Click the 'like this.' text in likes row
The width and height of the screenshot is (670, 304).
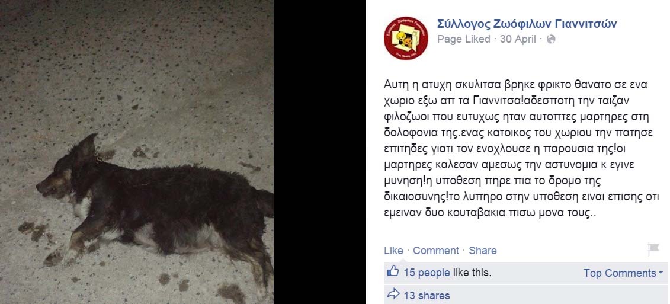pyautogui.click(x=472, y=273)
